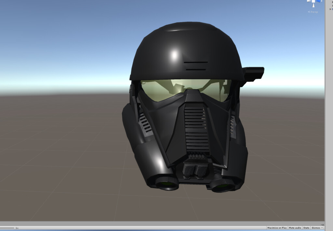
Task: Expand the hierarchy item arrow at right edge
Action: pyautogui.click(x=330, y=9)
